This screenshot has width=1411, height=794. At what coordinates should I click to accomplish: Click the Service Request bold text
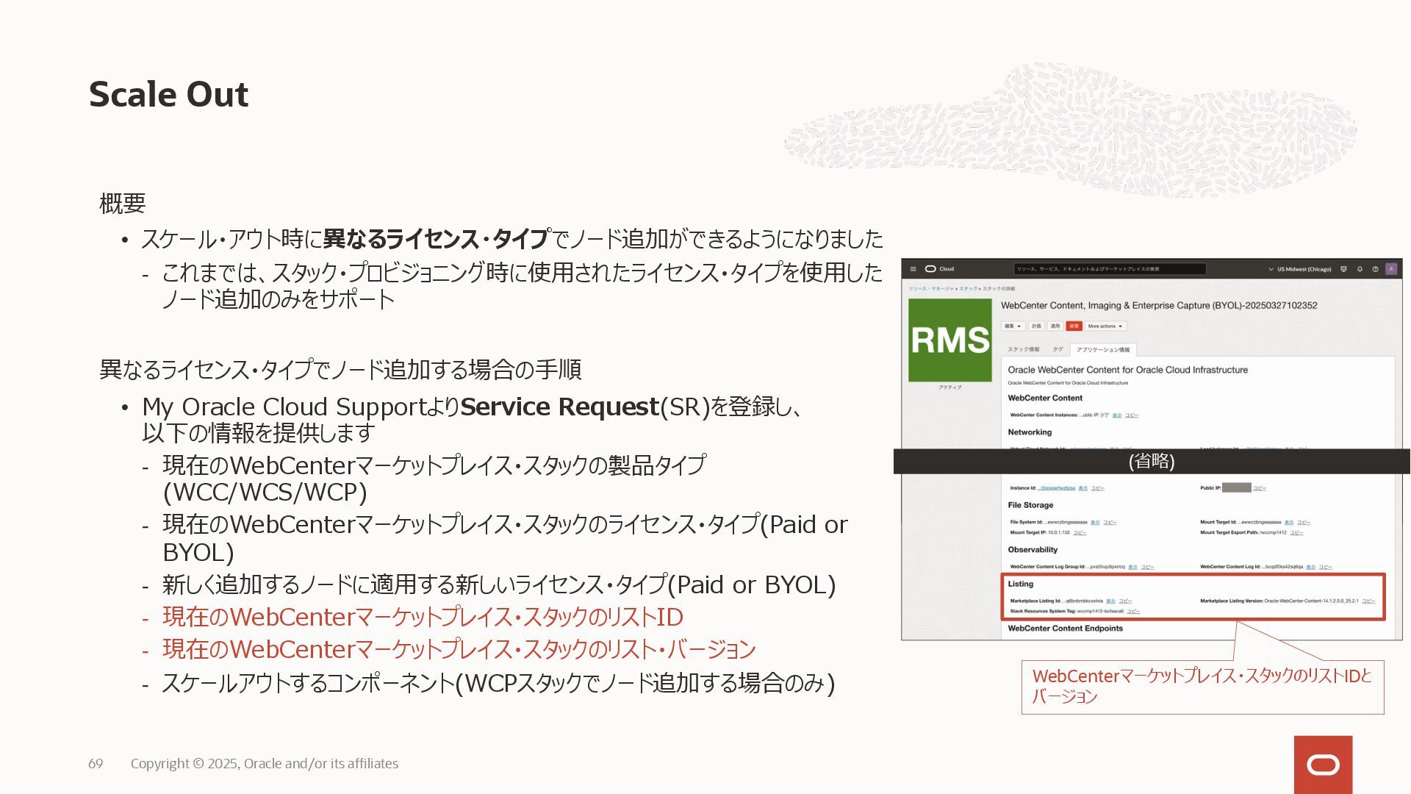tap(559, 407)
